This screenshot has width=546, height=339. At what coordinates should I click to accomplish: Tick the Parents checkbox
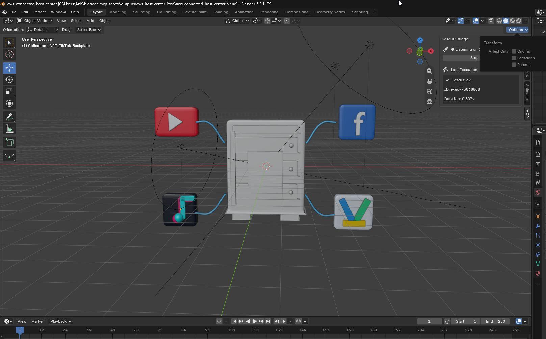coord(514,65)
